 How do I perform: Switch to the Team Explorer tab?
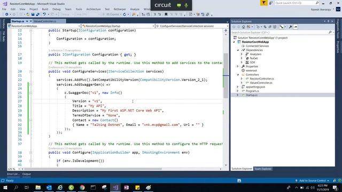[263, 169]
